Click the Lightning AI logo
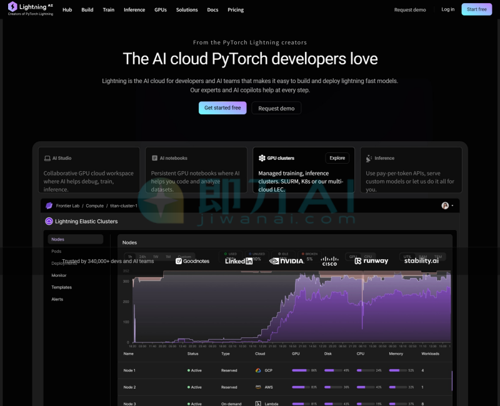Viewport: 500px width, 406px height. 30,8
